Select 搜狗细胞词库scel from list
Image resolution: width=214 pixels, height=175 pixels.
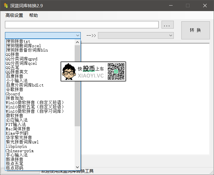click(x=23, y=46)
